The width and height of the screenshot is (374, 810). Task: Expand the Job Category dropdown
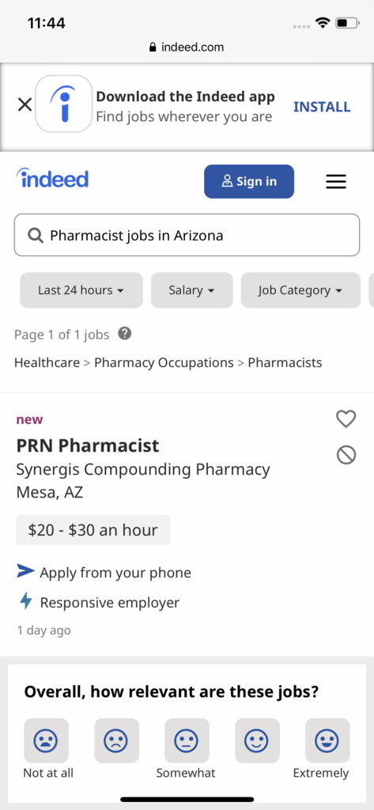[300, 290]
